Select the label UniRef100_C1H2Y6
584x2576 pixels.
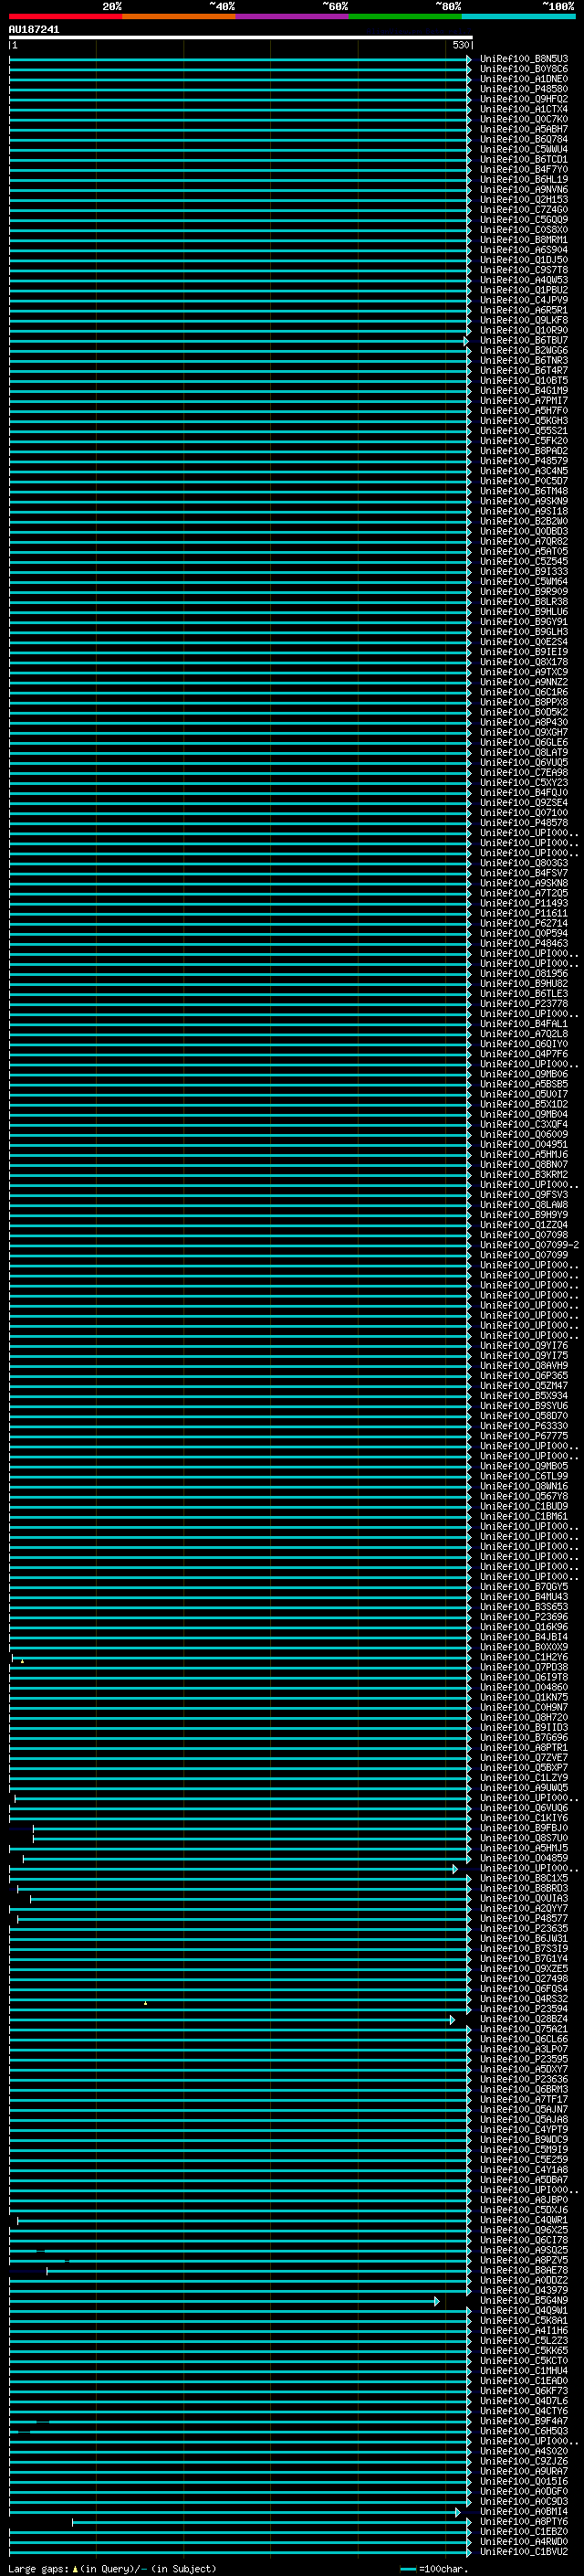click(x=524, y=1657)
